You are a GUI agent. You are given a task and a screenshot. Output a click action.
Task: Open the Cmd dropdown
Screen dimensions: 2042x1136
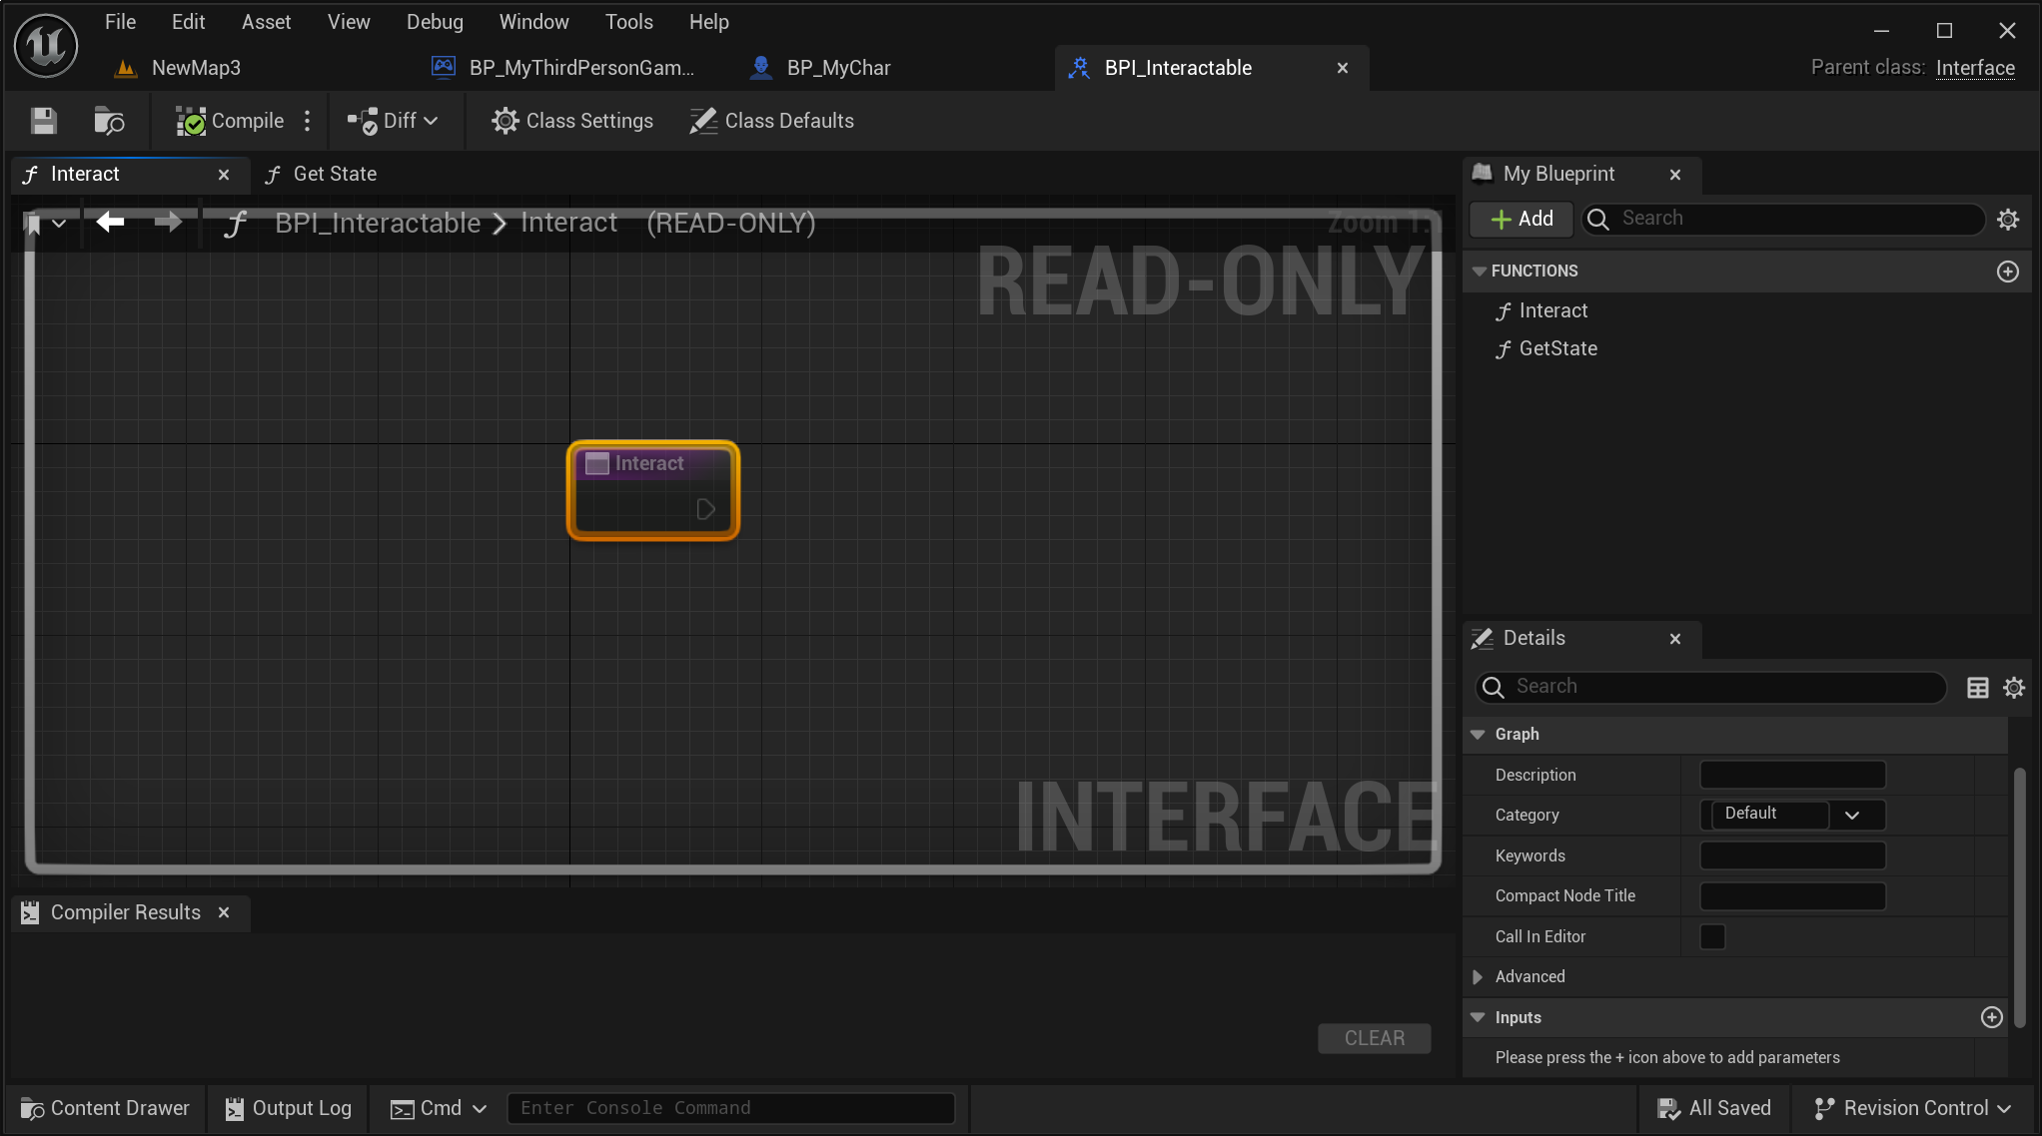pos(438,1108)
